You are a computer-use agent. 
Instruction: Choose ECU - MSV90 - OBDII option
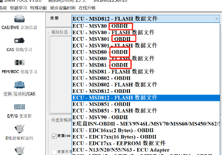[x=146, y=117]
